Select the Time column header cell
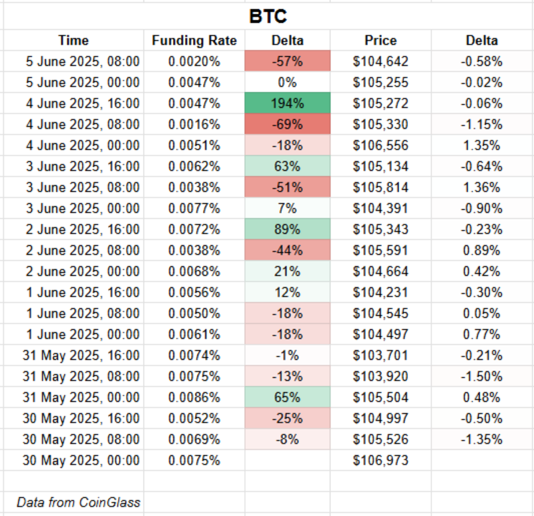The image size is (534, 516). pyautogui.click(x=73, y=41)
